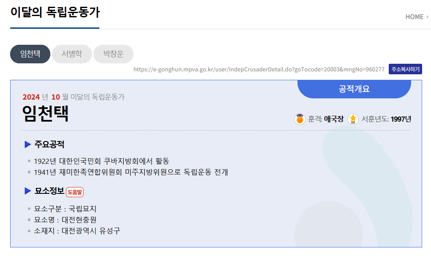Click the 소재지 대전광역시 유성구 entry
This screenshot has height=258, width=431.
(77, 231)
